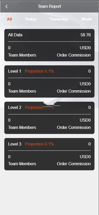
Task: Open the All Data card
Action: (49, 45)
